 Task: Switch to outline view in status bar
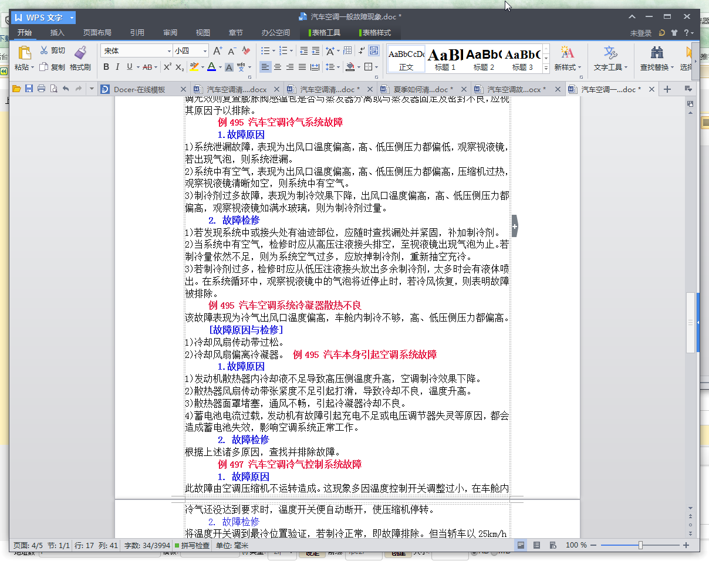(x=536, y=545)
